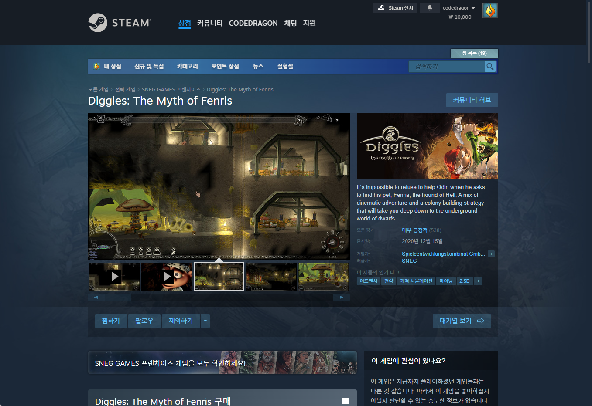Click the thumbnail strip scrollbar handle
The height and width of the screenshot is (406, 592).
(x=118, y=298)
